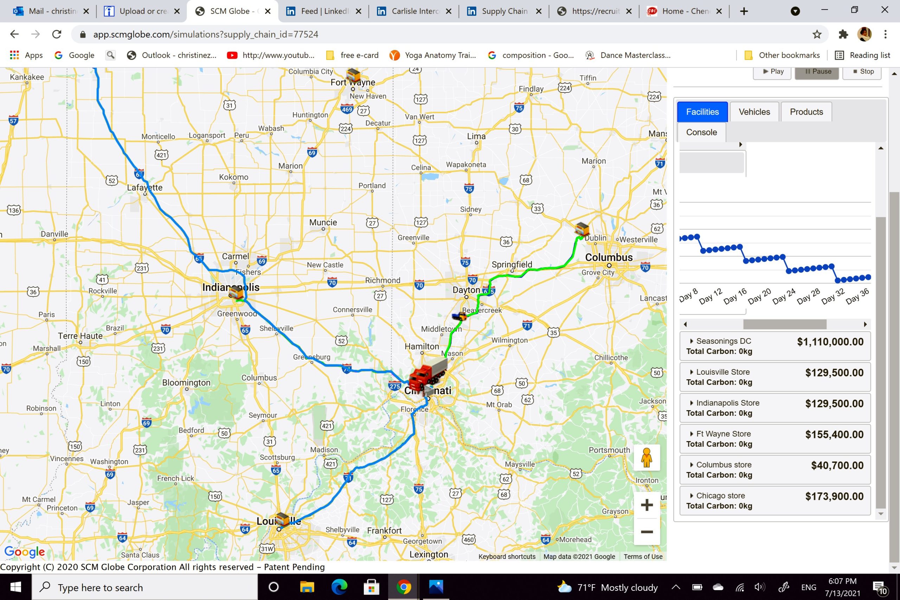Click the last data point on inventory chart
The height and width of the screenshot is (600, 900).
coord(868,277)
